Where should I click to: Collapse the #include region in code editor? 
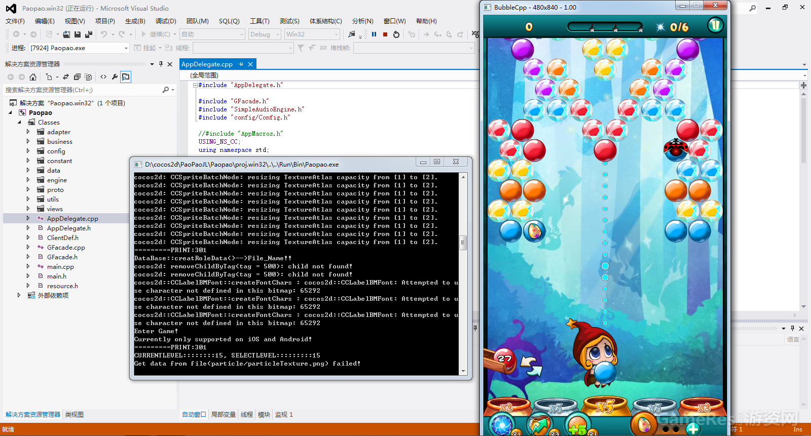(195, 85)
